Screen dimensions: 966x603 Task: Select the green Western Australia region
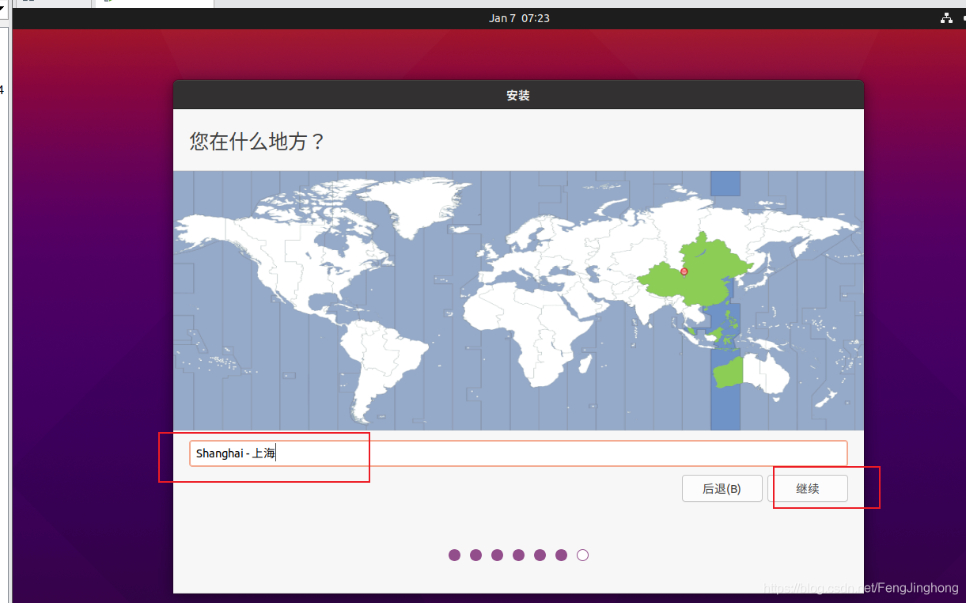point(728,372)
